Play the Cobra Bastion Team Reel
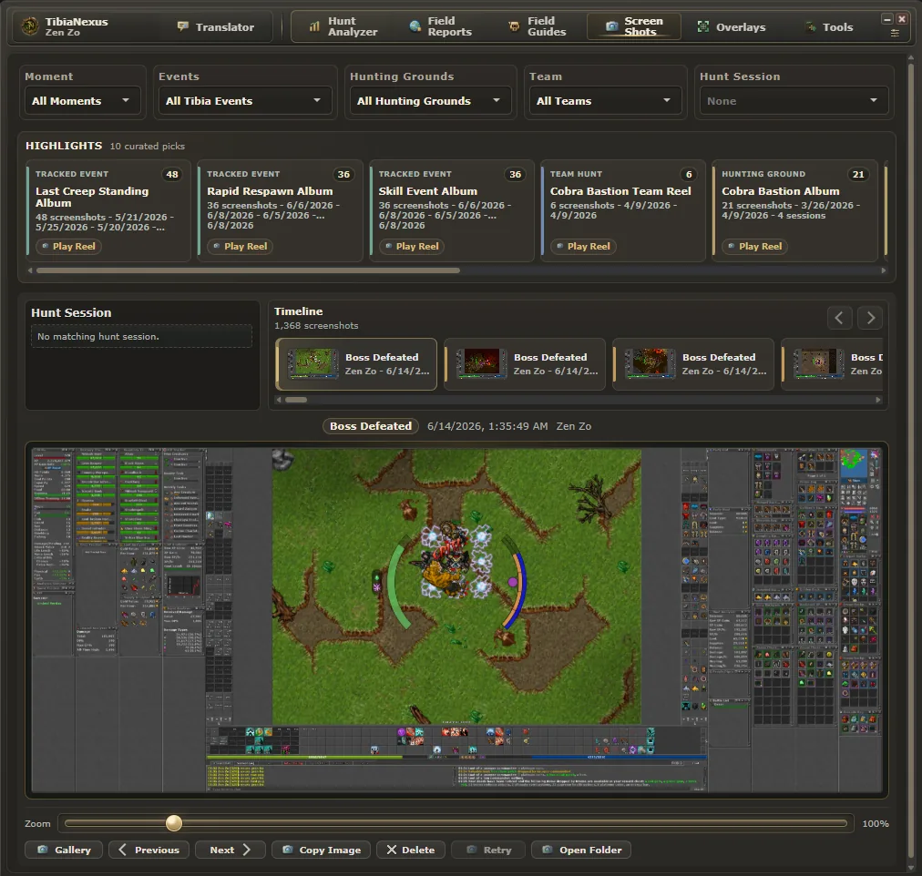 coord(583,246)
